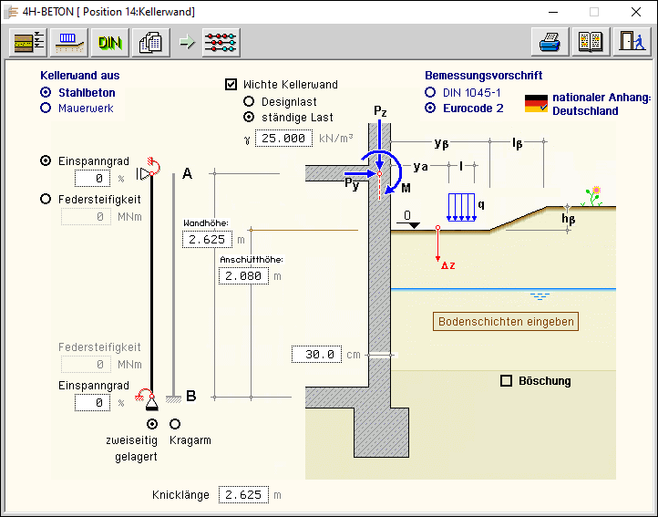Click the copy documents toolbar icon
The image size is (658, 517).
tap(149, 42)
